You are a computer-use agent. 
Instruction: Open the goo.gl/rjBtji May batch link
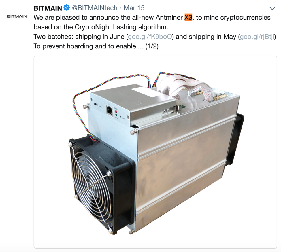257,37
